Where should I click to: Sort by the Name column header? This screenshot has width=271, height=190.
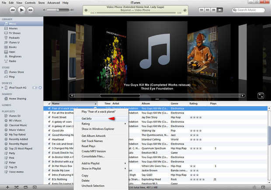(x=74, y=104)
